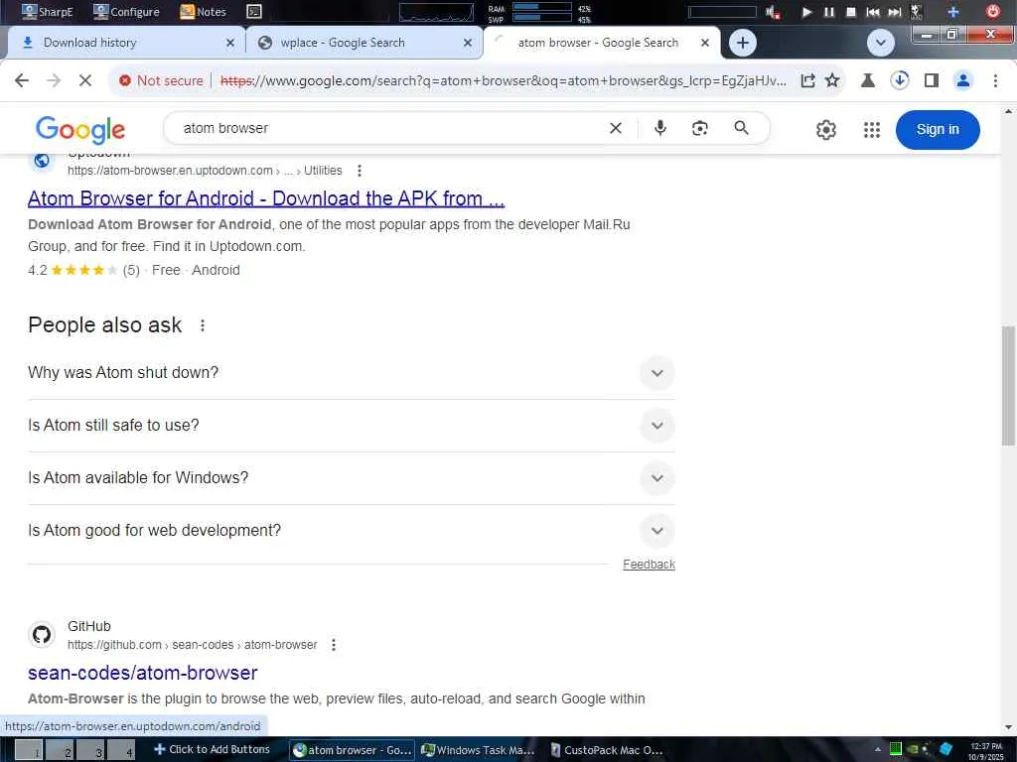Click the media Stop button in the top bar
This screenshot has height=762, width=1017.
pyautogui.click(x=851, y=12)
